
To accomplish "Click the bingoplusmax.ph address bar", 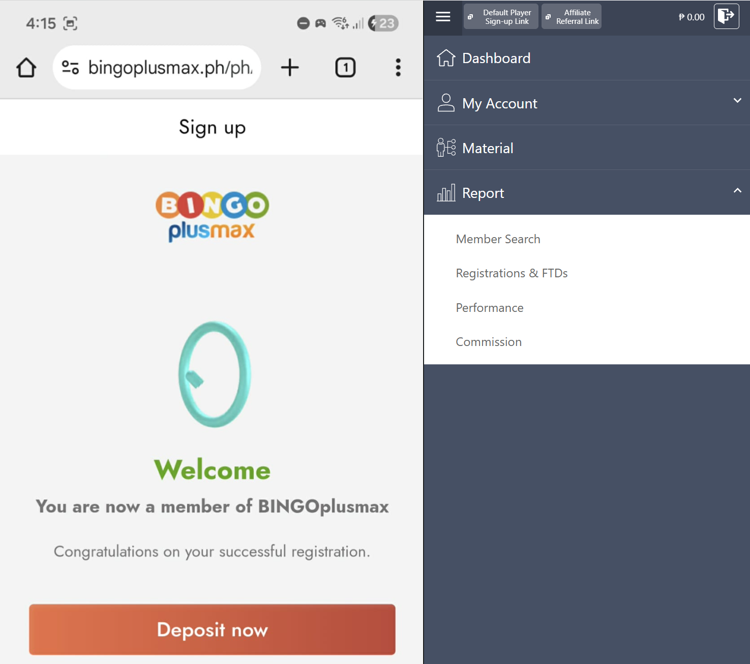I will [170, 68].
